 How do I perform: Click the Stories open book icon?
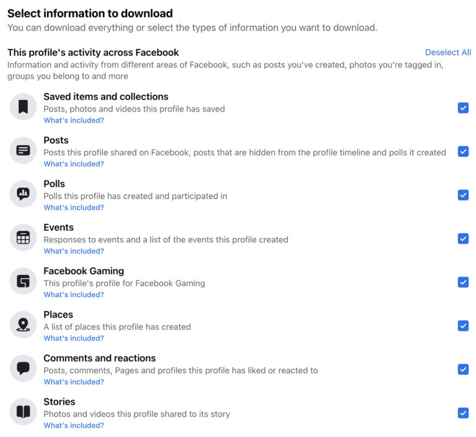tap(23, 412)
